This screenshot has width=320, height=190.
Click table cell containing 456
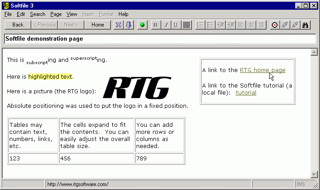click(x=97, y=159)
